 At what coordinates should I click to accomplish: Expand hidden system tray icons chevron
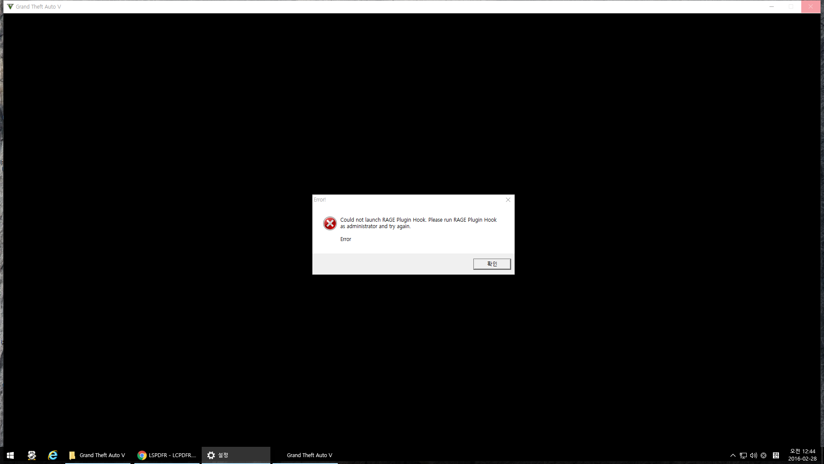click(x=733, y=455)
